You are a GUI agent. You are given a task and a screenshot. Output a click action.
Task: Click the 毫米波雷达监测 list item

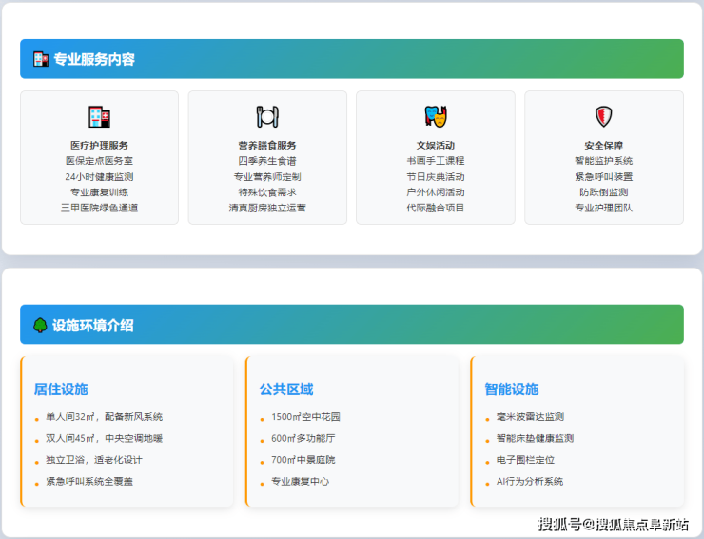(530, 417)
